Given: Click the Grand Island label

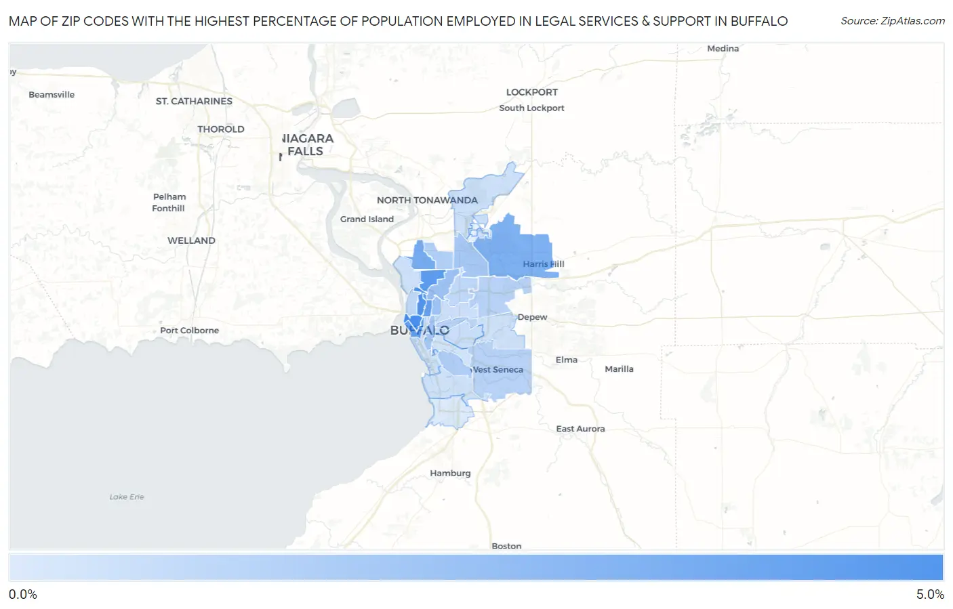Looking at the screenshot, I should pos(367,219).
